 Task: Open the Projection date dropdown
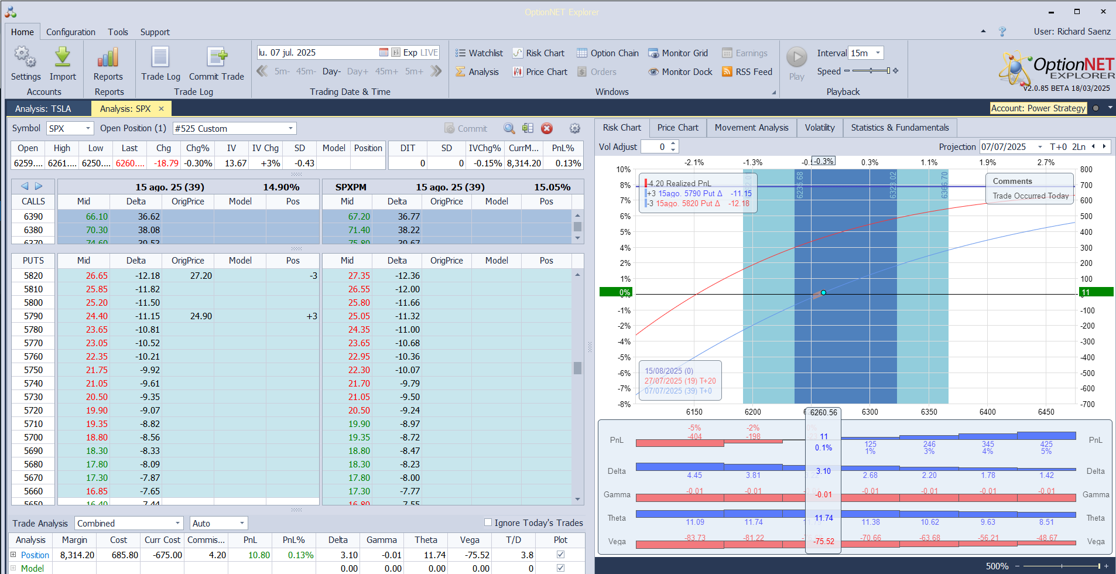[1040, 147]
